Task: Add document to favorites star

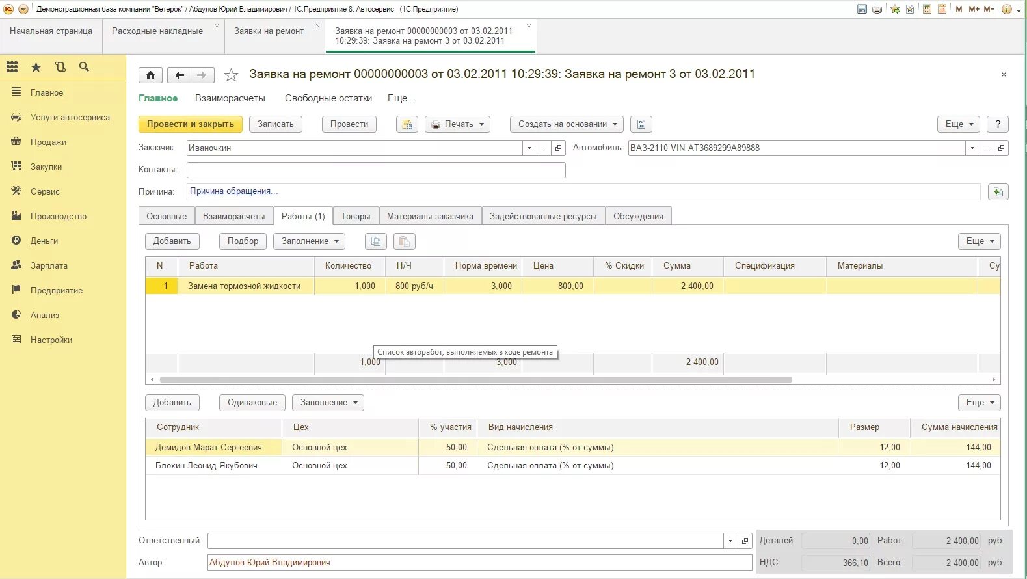Action: 231,75
